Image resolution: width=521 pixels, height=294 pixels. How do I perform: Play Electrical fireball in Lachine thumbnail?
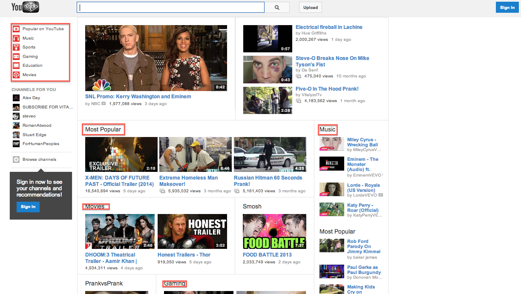point(267,39)
